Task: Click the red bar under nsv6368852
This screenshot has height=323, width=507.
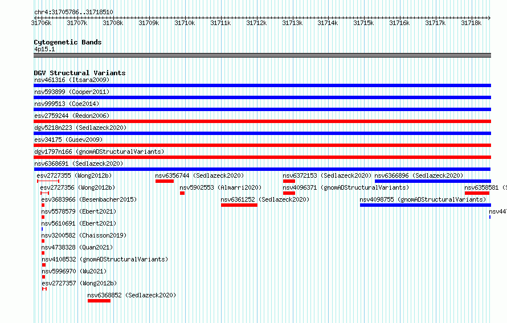Action: click(99, 301)
